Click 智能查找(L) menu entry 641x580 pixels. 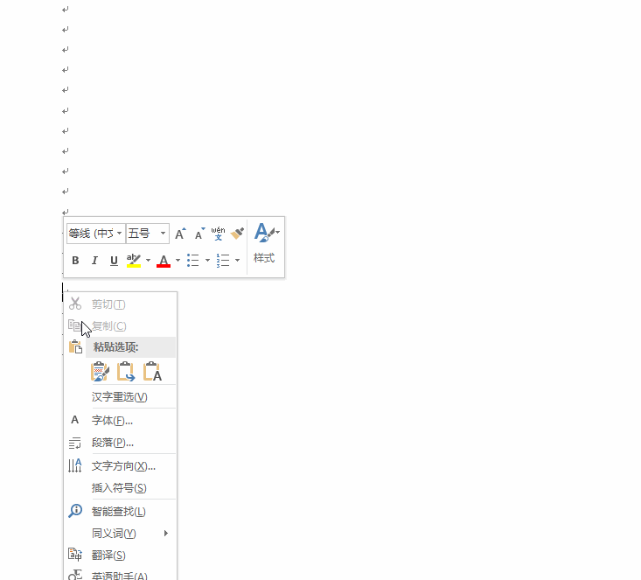[118, 512]
